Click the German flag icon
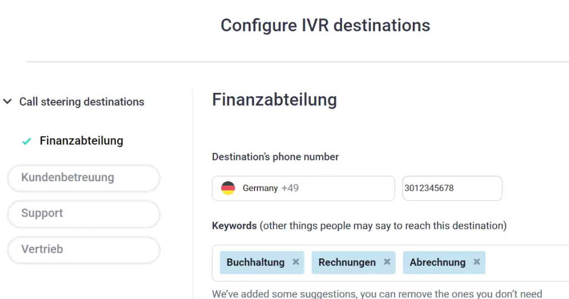569x299 pixels. 228,188
